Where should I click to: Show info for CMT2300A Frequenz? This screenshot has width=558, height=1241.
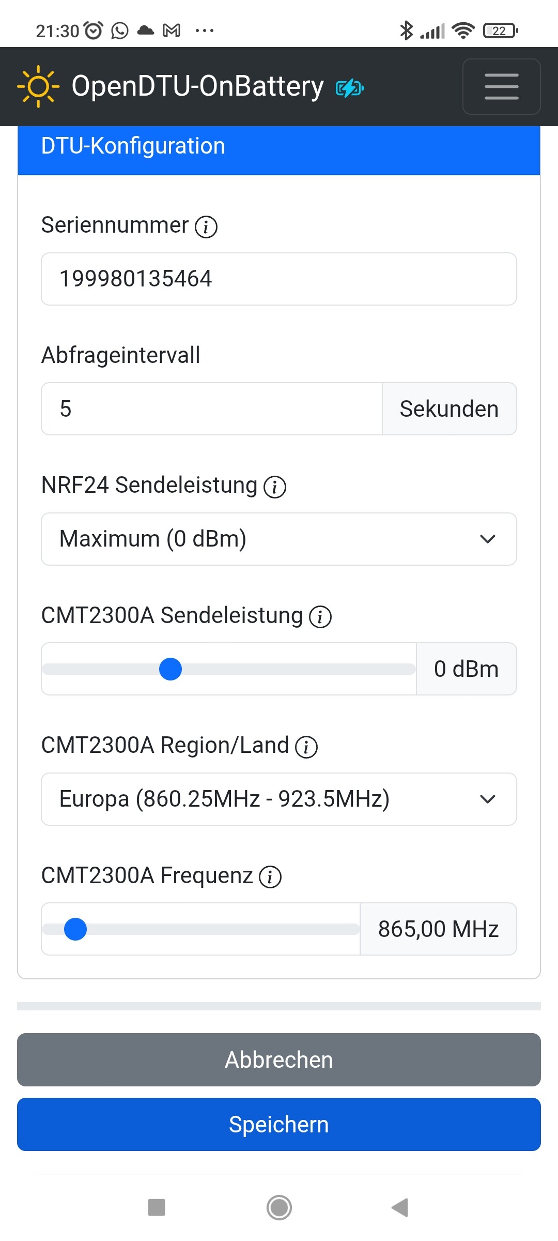click(270, 877)
